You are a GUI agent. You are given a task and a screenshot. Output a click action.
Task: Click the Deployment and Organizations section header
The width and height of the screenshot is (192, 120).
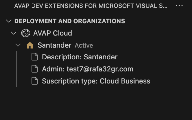point(70,21)
